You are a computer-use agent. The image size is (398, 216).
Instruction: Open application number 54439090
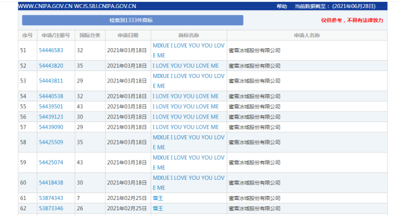point(51,127)
